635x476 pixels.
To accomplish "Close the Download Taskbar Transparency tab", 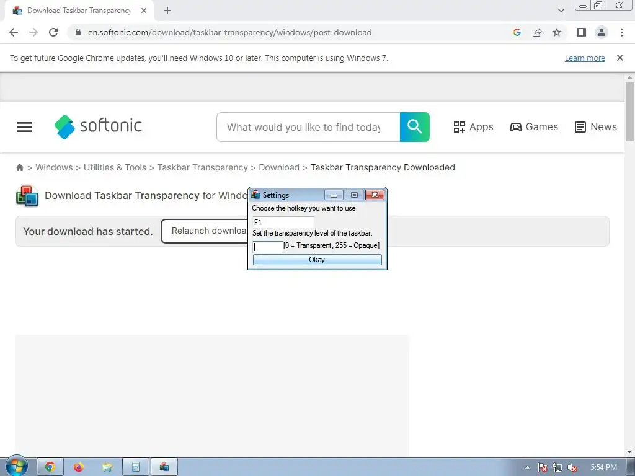I will (144, 11).
